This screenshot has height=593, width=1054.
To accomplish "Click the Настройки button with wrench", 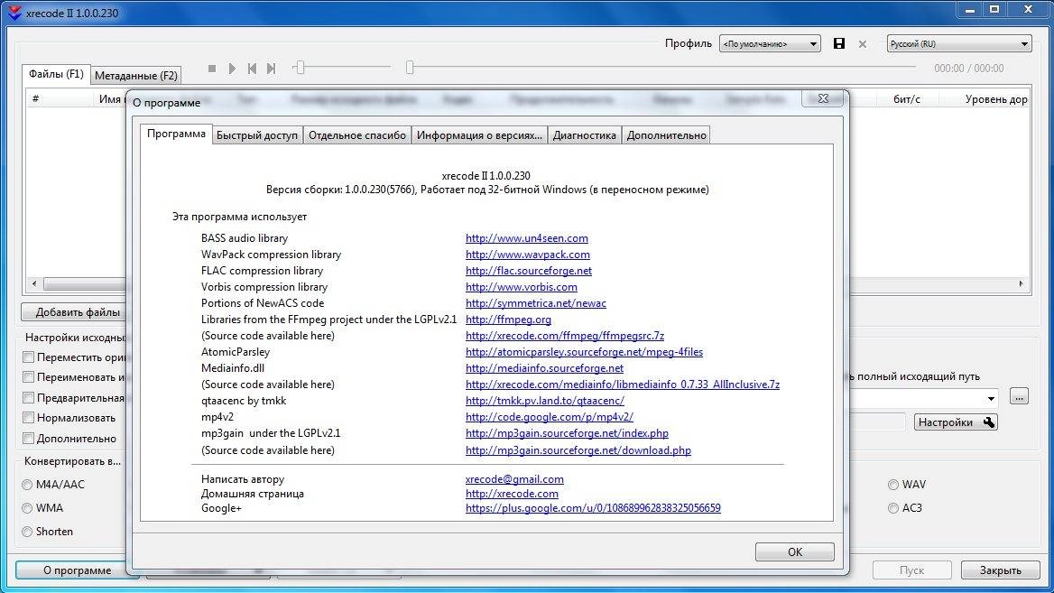I will tap(956, 422).
